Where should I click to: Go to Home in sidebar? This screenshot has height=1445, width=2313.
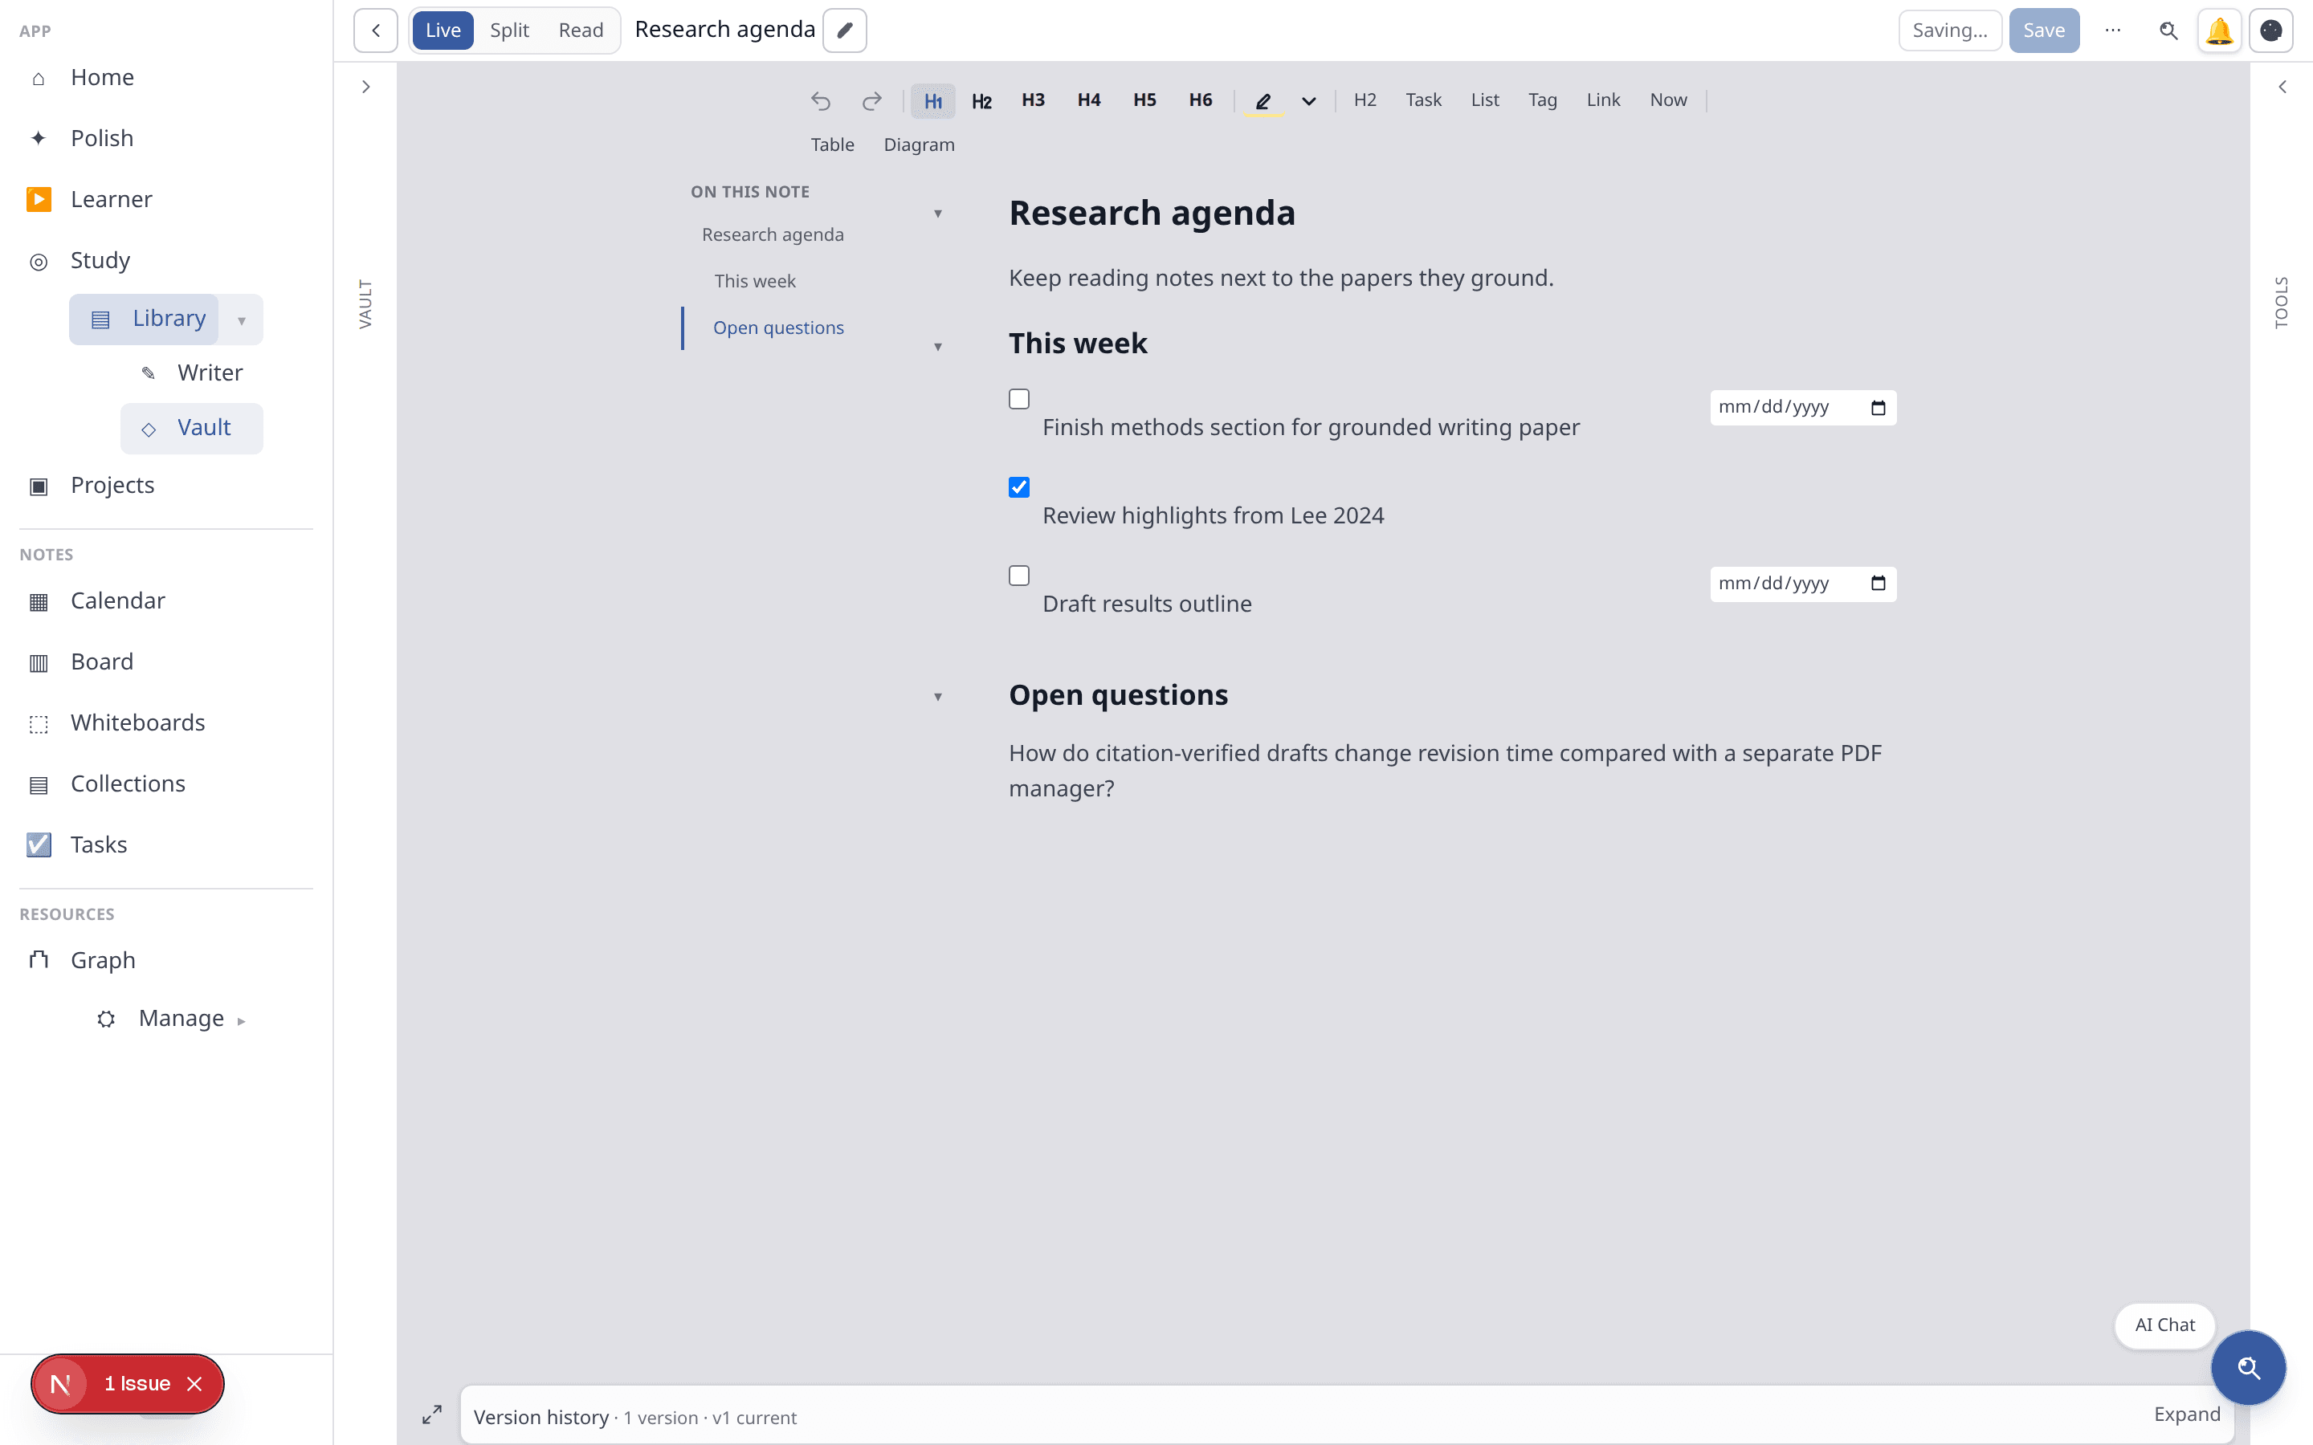point(102,77)
